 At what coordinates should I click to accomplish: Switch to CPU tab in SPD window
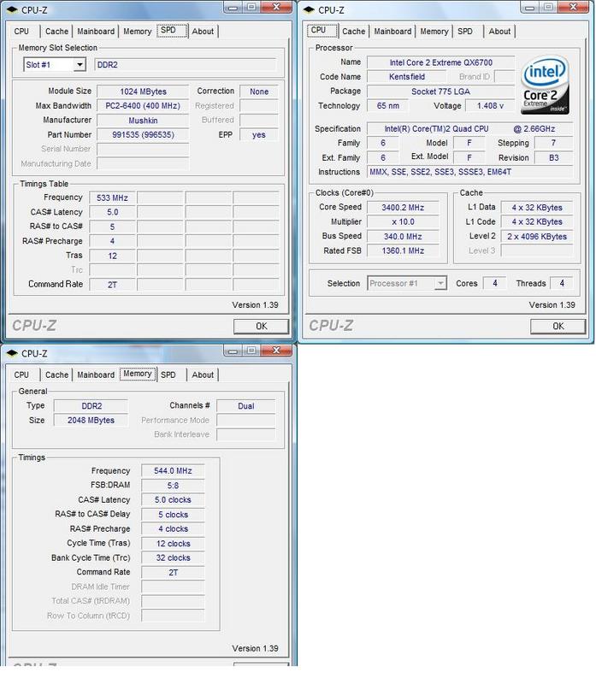[x=21, y=32]
